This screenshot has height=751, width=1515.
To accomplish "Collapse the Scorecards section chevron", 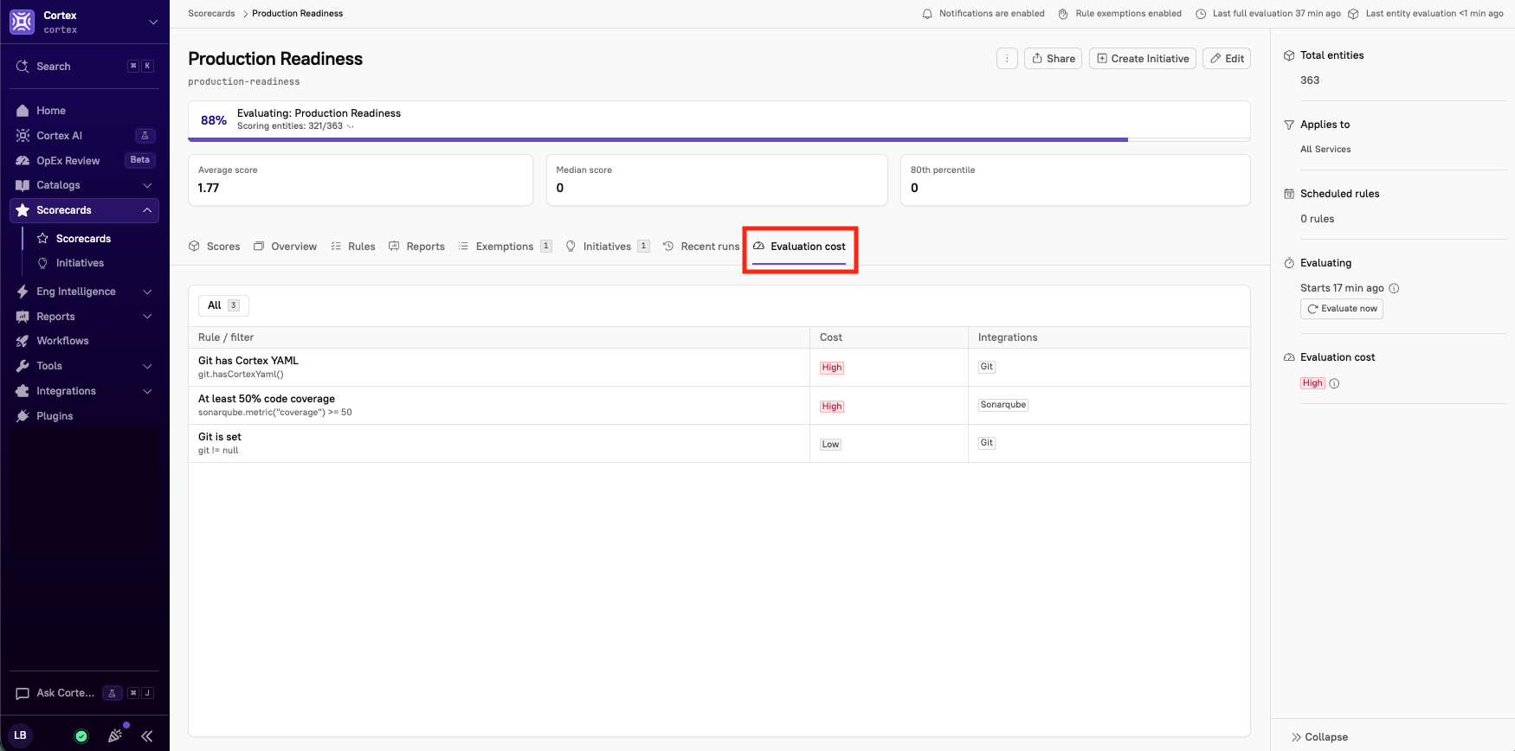I will pos(147,210).
